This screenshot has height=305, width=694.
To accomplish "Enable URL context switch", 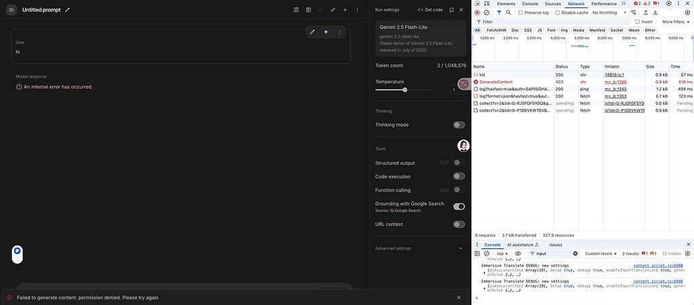I will click(459, 225).
